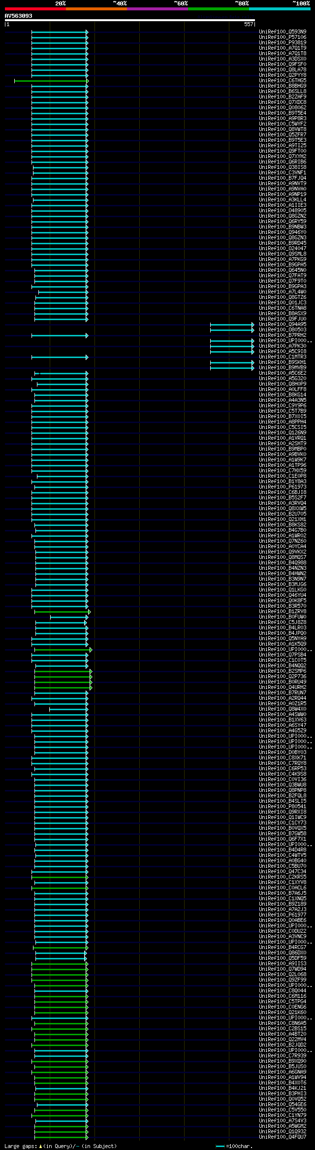Click hit label UniRef100_C5T7B9
The height and width of the screenshot is (1150, 315).
pyautogui.click(x=283, y=411)
